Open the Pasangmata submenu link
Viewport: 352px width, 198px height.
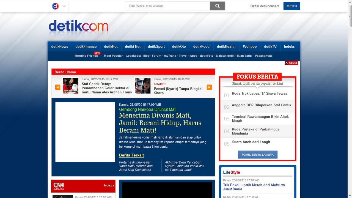click(264, 56)
